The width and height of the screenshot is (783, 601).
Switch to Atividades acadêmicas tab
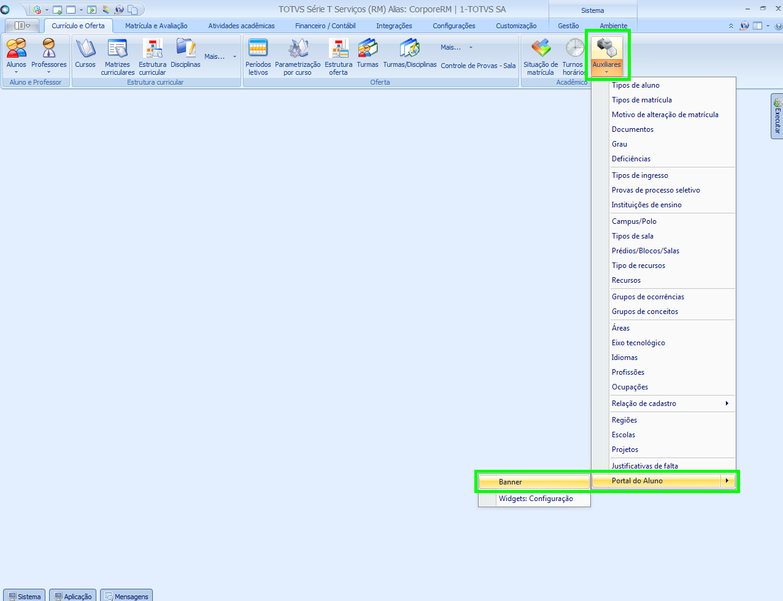[x=242, y=26]
